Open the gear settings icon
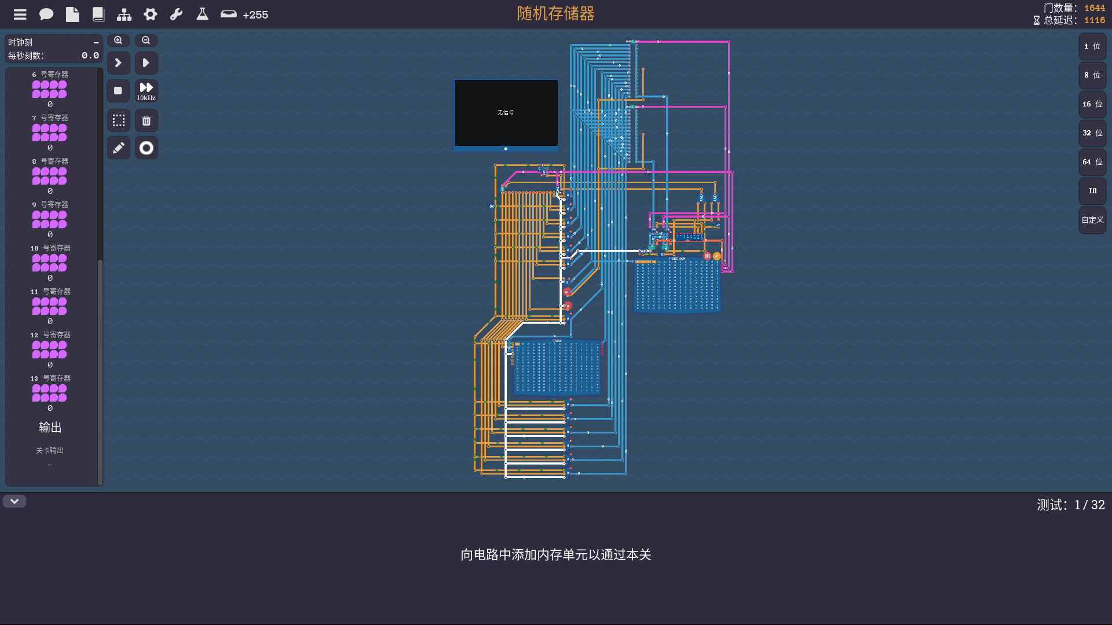The width and height of the screenshot is (1112, 625). pos(151,14)
